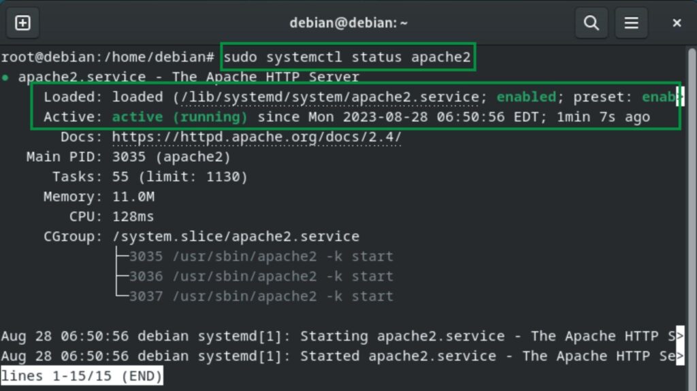This screenshot has height=391, width=697.
Task: Click process line 3036 /usr/sbin/apache2 -k start
Action: 261,276
